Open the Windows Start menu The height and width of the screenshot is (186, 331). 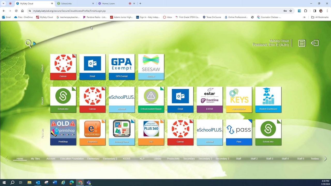[4, 183]
